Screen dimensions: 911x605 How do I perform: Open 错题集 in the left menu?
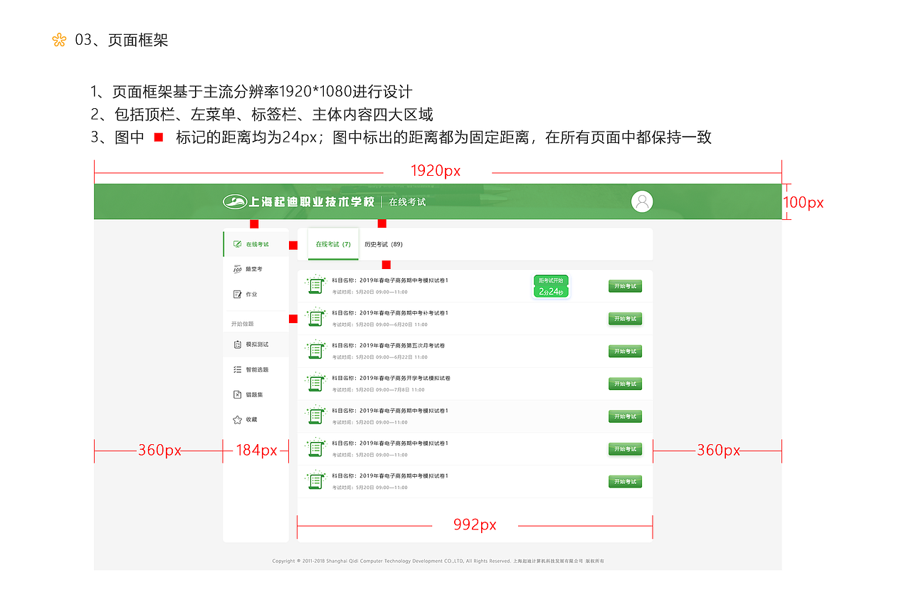point(256,394)
